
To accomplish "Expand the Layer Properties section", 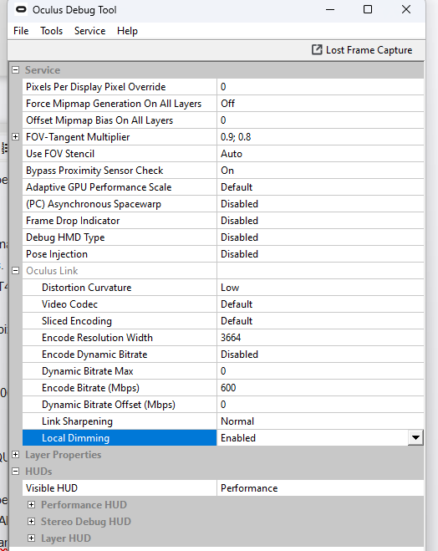I will pos(15,454).
